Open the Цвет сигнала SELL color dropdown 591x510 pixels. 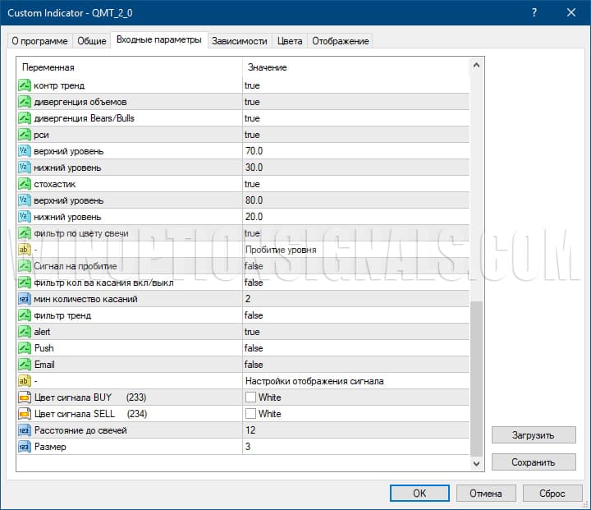355,414
